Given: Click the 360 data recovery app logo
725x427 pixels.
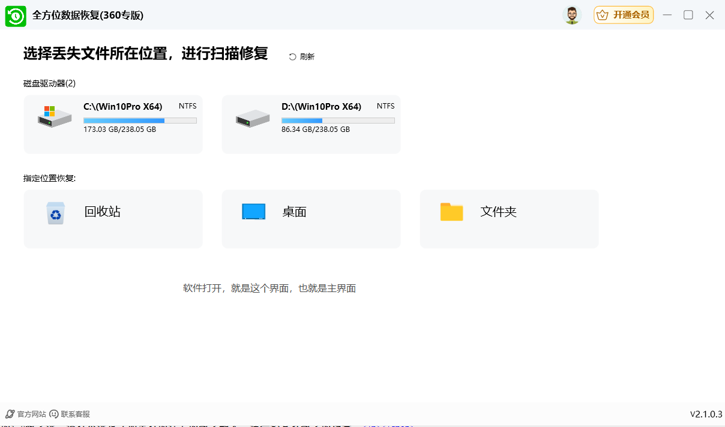Looking at the screenshot, I should click(x=16, y=16).
